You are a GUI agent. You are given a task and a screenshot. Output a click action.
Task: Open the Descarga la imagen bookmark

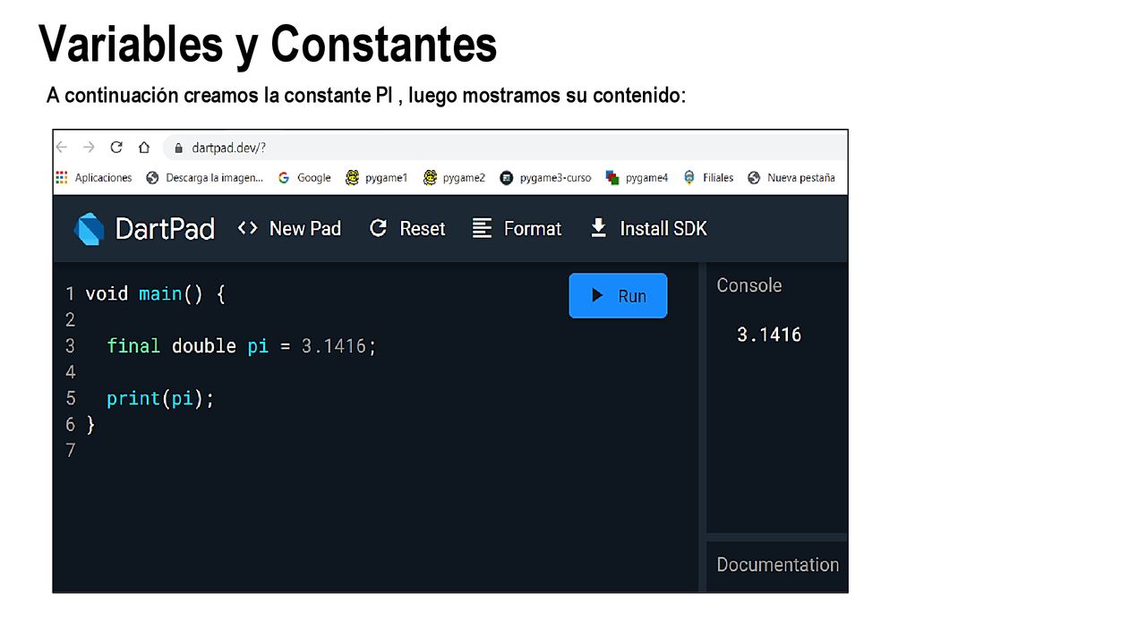tap(205, 178)
